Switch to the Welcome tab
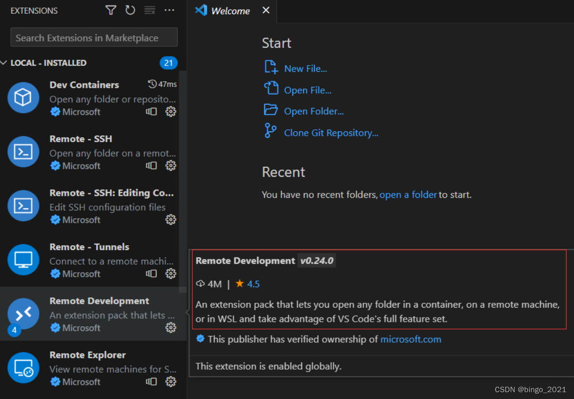The width and height of the screenshot is (574, 399). pyautogui.click(x=229, y=10)
